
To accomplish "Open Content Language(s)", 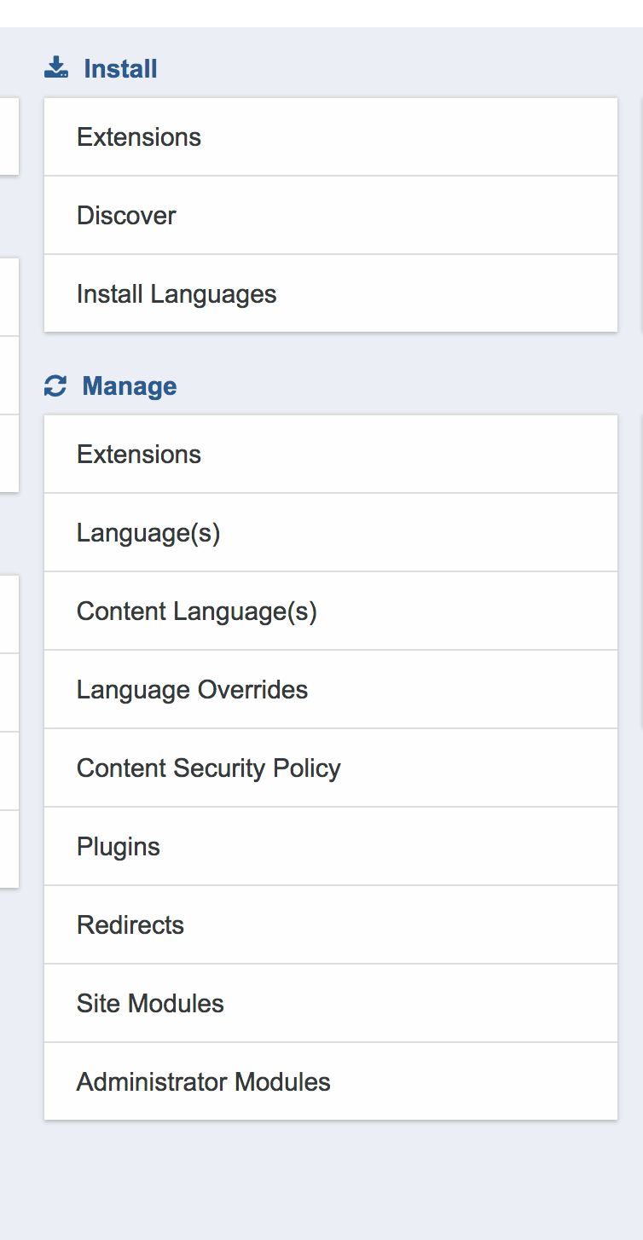I will click(331, 611).
